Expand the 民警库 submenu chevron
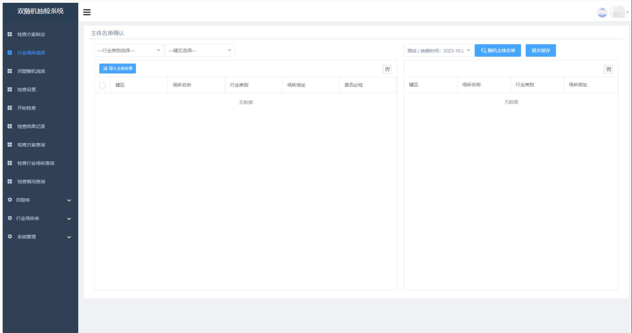Screen dimensions: 632x333 tap(69, 200)
